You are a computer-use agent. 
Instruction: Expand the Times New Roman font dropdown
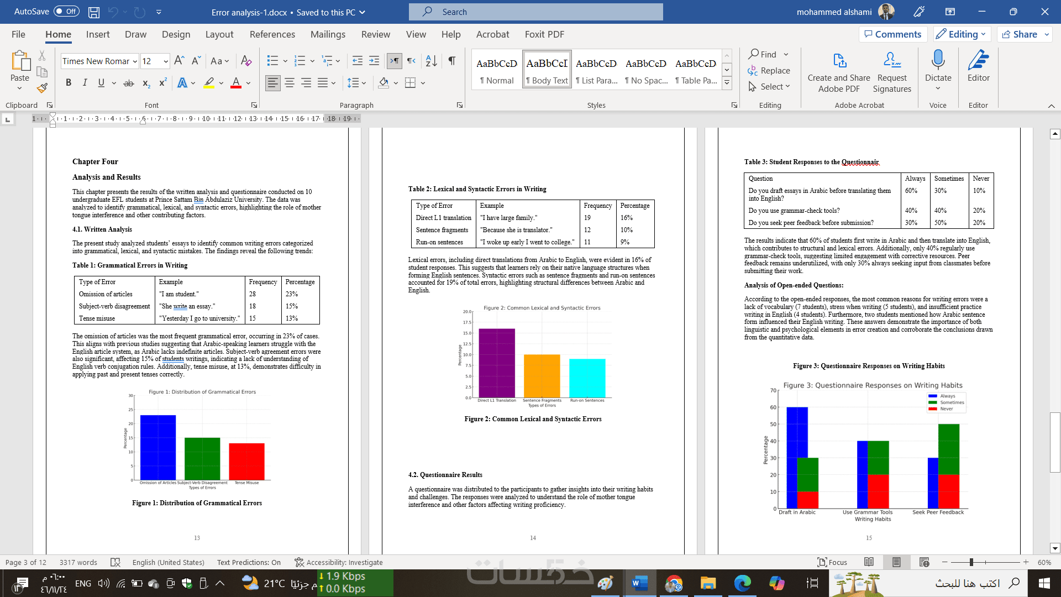(x=135, y=61)
